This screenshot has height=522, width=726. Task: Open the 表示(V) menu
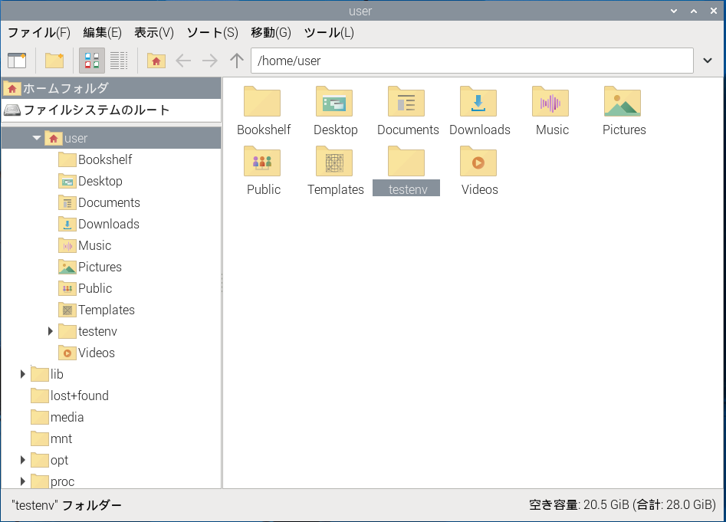pyautogui.click(x=154, y=32)
